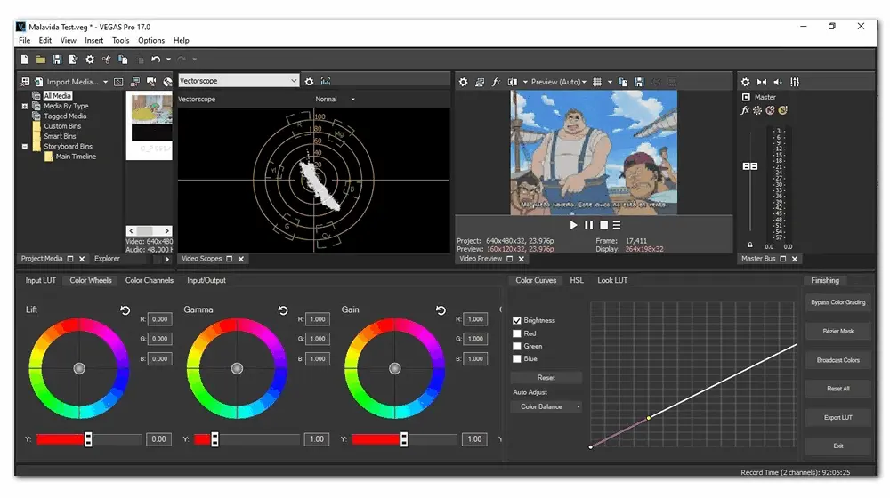Save snapshot to file in preview toolbar

pos(639,82)
